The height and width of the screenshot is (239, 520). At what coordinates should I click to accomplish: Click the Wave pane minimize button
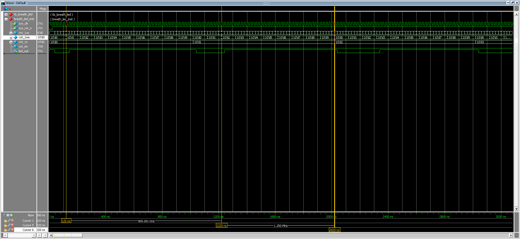click(x=508, y=3)
